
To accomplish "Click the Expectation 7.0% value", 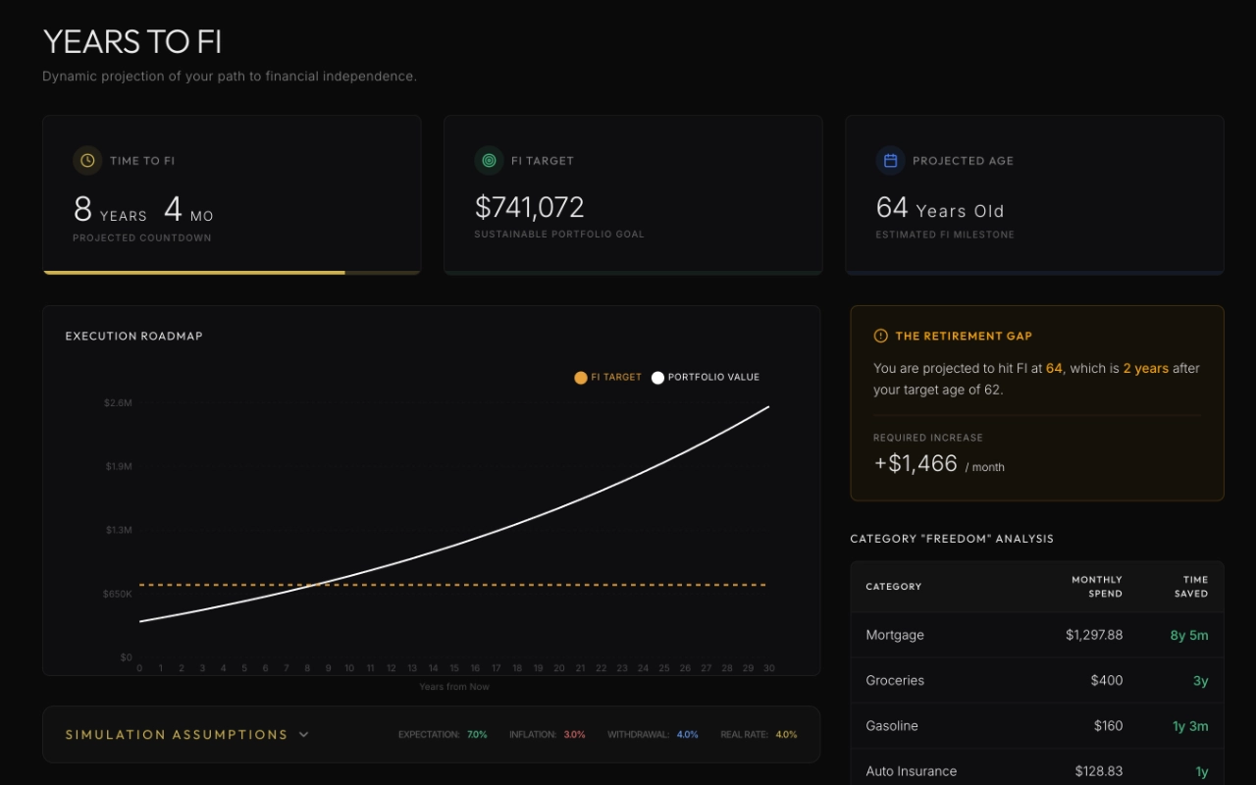I will pyautogui.click(x=477, y=735).
